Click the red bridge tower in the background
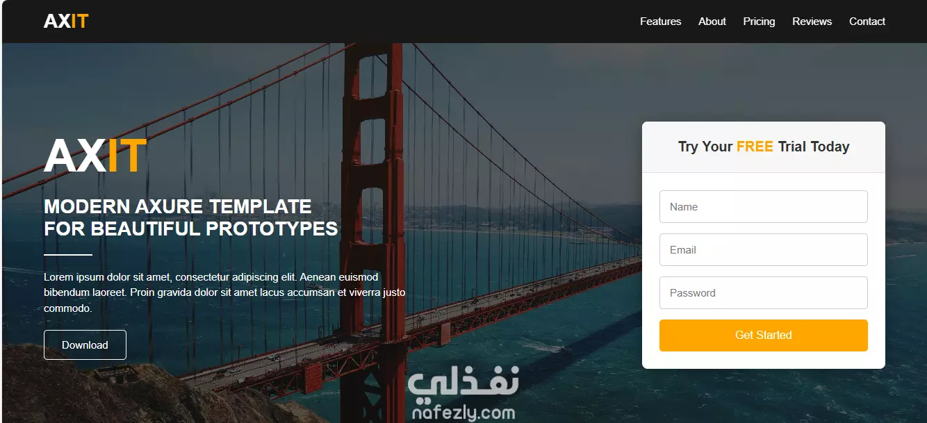 click(x=372, y=208)
